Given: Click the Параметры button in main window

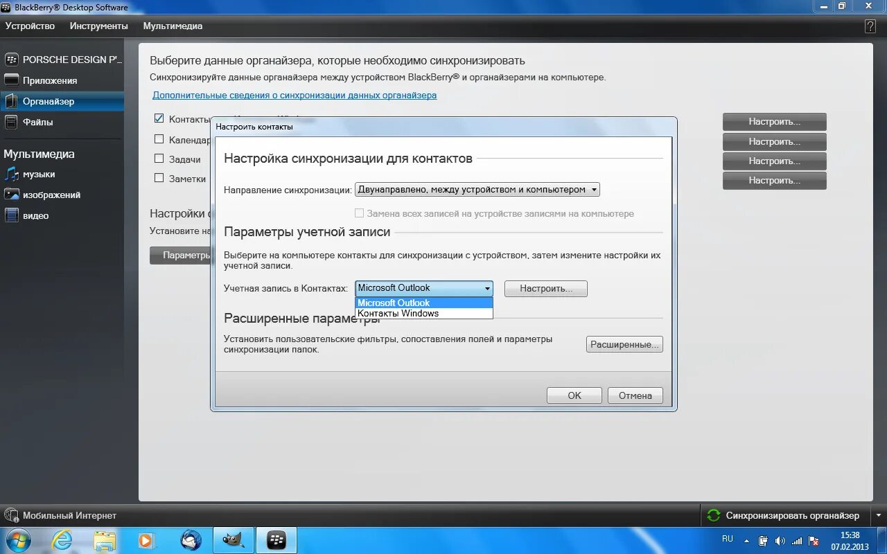Looking at the screenshot, I should (x=180, y=255).
